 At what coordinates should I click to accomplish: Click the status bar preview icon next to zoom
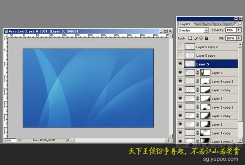pos(19,140)
